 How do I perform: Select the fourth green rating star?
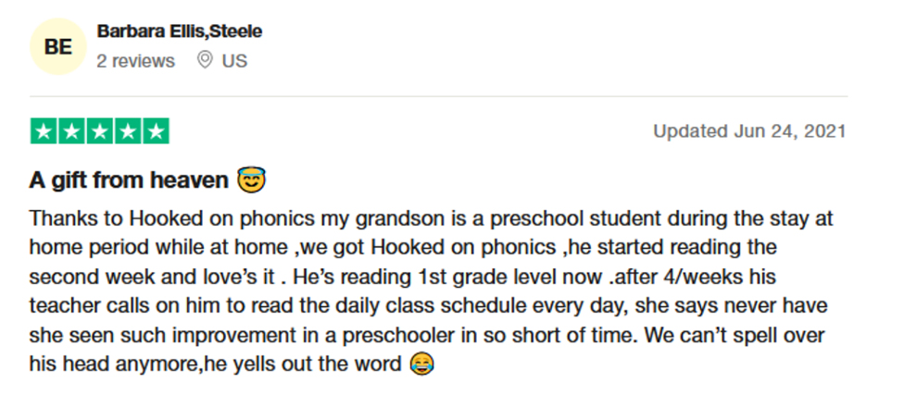pos(128,130)
